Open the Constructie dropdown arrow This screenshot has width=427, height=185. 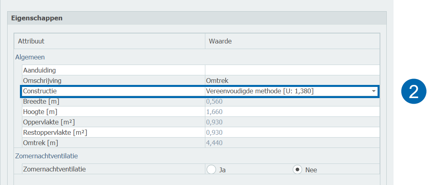tap(374, 91)
